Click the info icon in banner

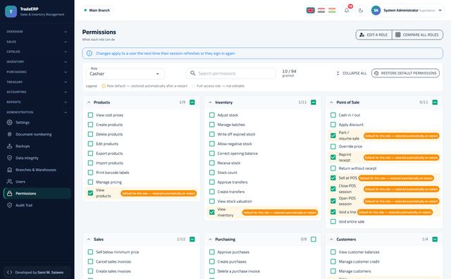[89, 54]
